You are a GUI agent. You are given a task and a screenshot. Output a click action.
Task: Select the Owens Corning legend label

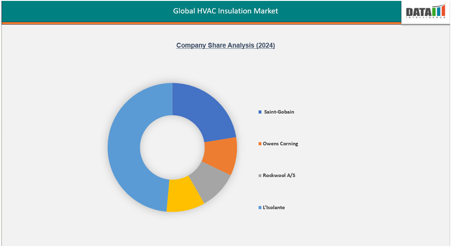280,144
